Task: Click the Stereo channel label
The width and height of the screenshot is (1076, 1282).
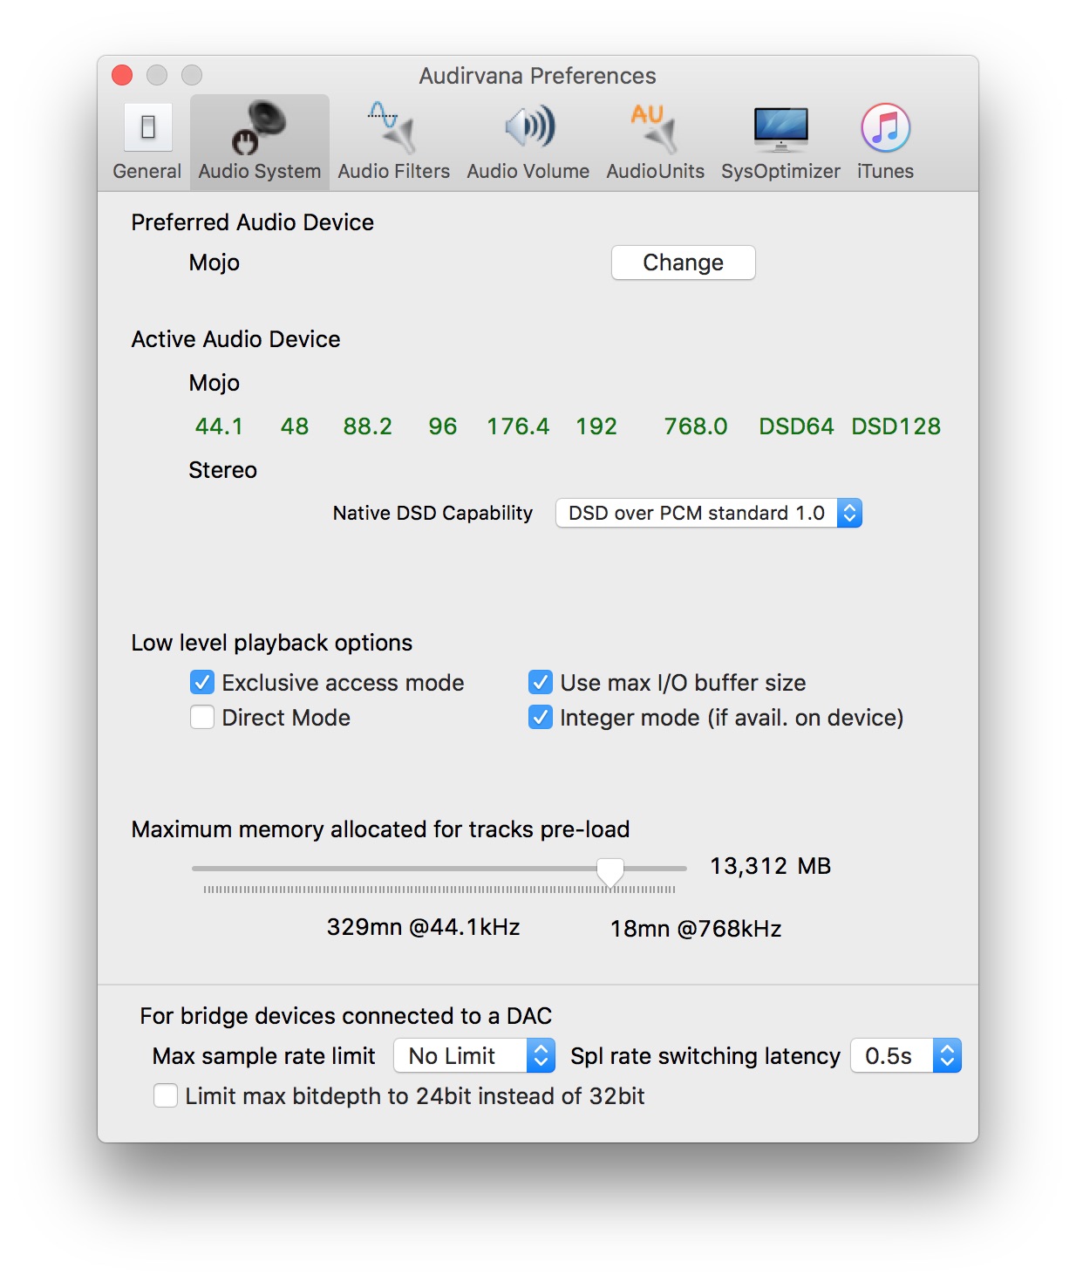Action: point(223,470)
